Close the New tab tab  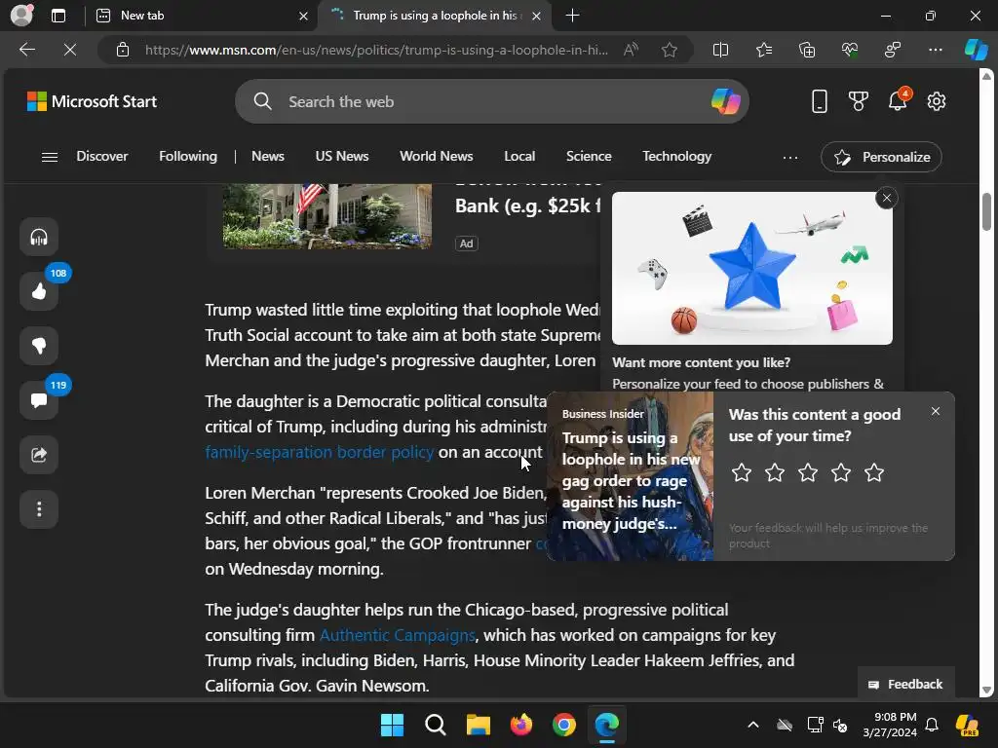click(x=304, y=16)
